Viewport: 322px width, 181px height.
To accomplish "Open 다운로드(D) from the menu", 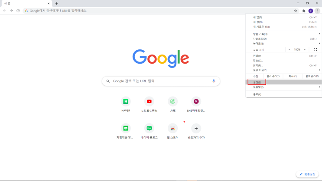I will click(x=284, y=39).
